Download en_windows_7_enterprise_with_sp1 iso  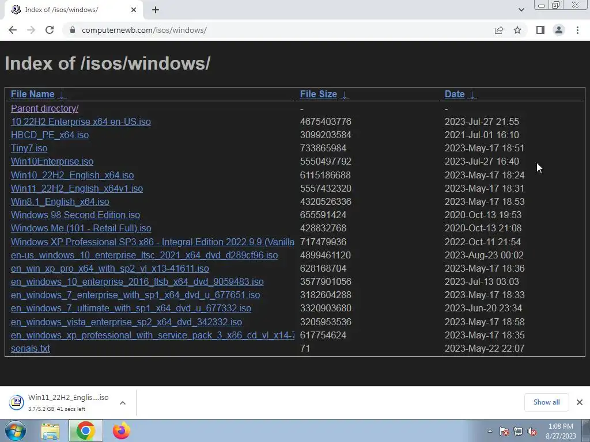tap(135, 295)
